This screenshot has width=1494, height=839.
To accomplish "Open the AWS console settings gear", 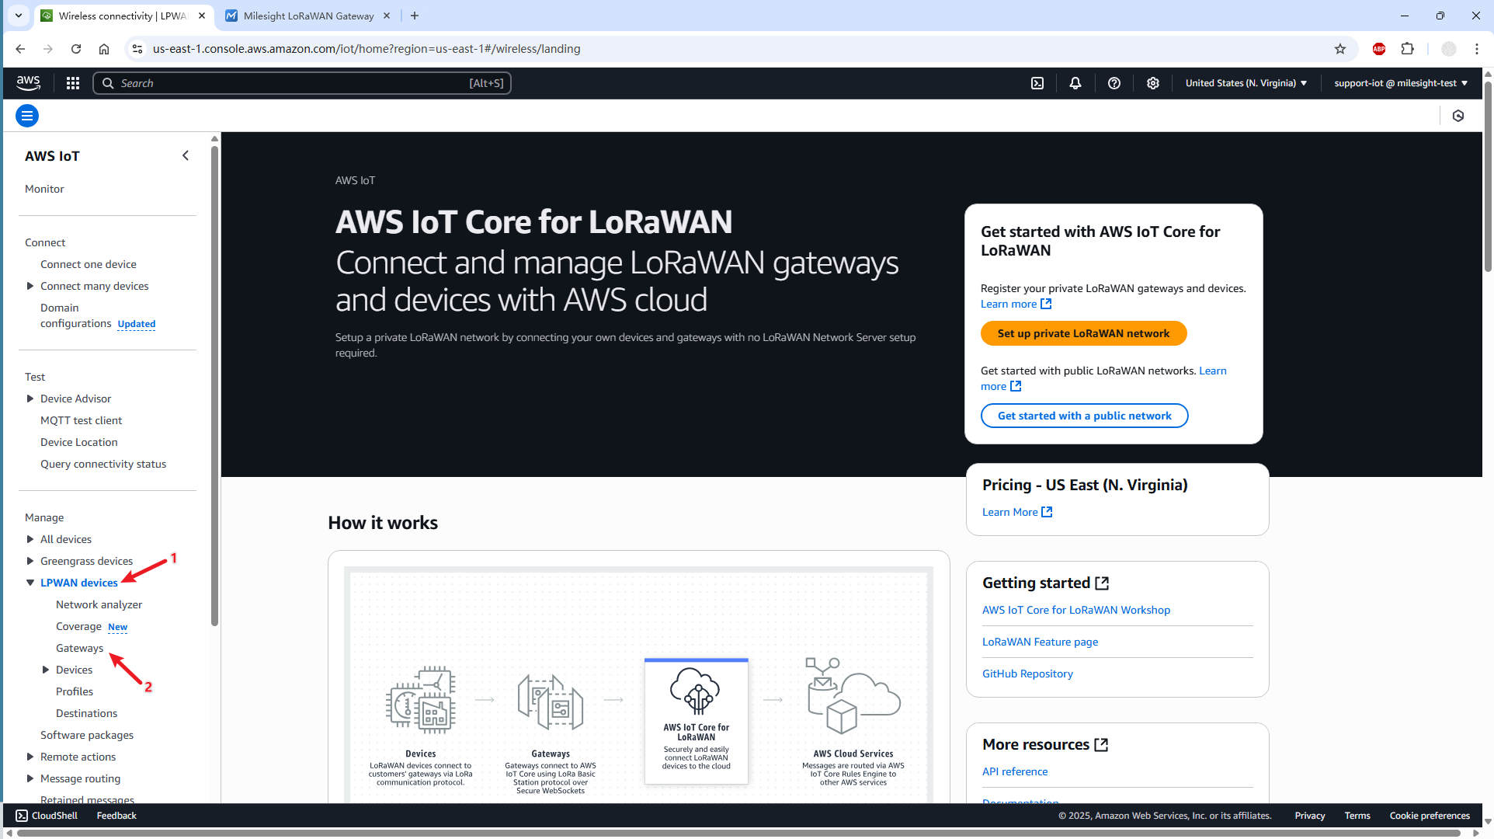I will [1153, 83].
